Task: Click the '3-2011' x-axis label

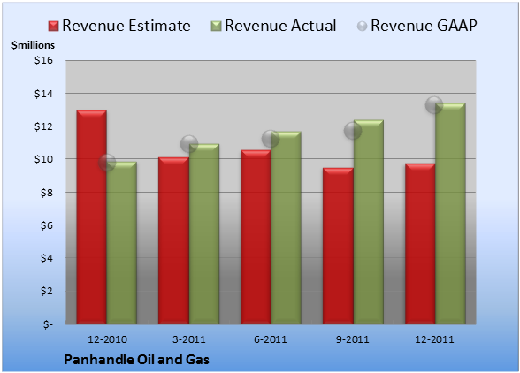Action: tap(189, 339)
